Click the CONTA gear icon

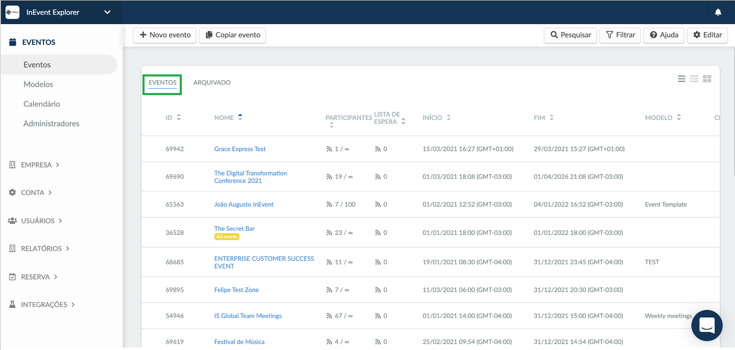click(x=12, y=192)
